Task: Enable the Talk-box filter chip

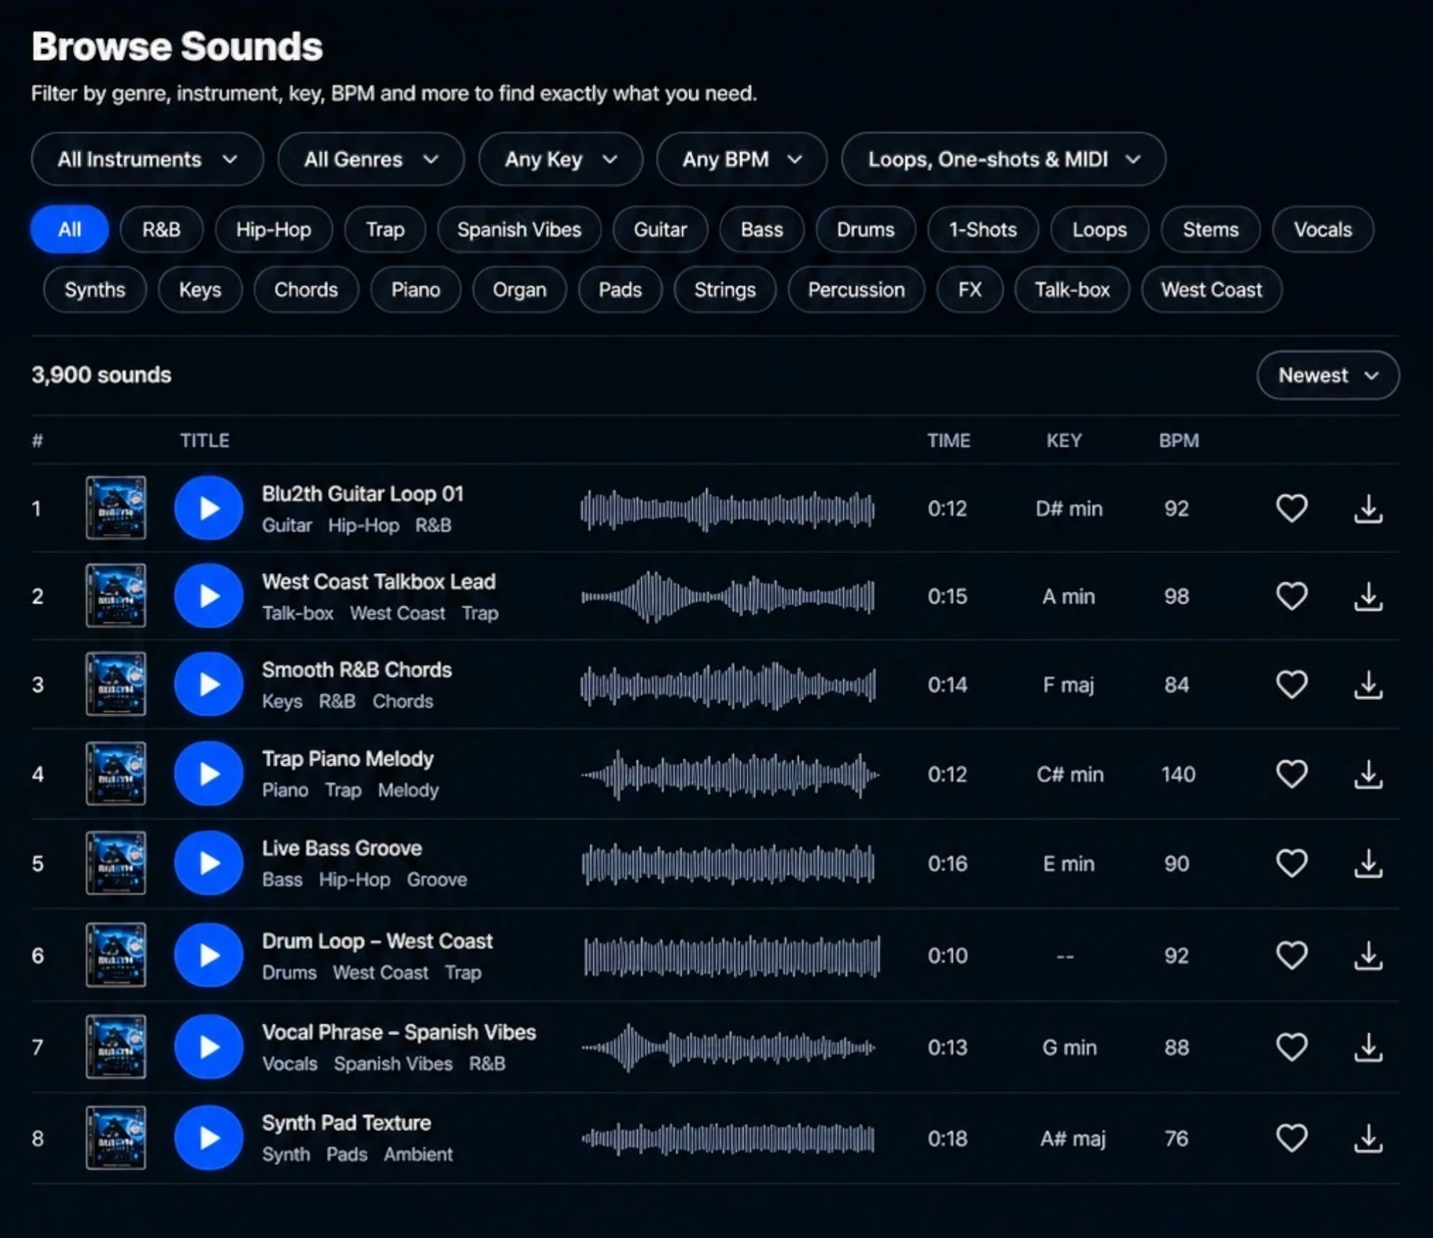Action: (1072, 289)
